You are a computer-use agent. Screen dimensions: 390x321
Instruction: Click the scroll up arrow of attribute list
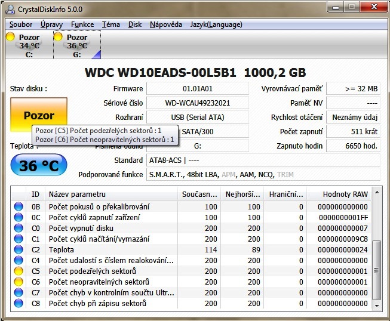click(377, 192)
